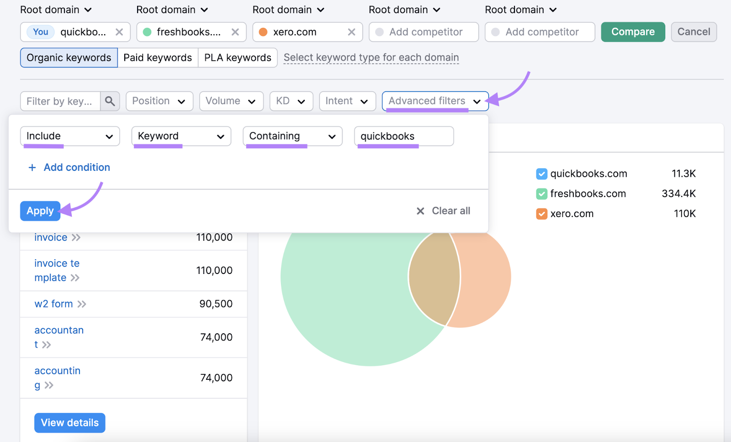Image resolution: width=731 pixels, height=442 pixels.
Task: Select the PLA keywords tab
Action: 238,58
